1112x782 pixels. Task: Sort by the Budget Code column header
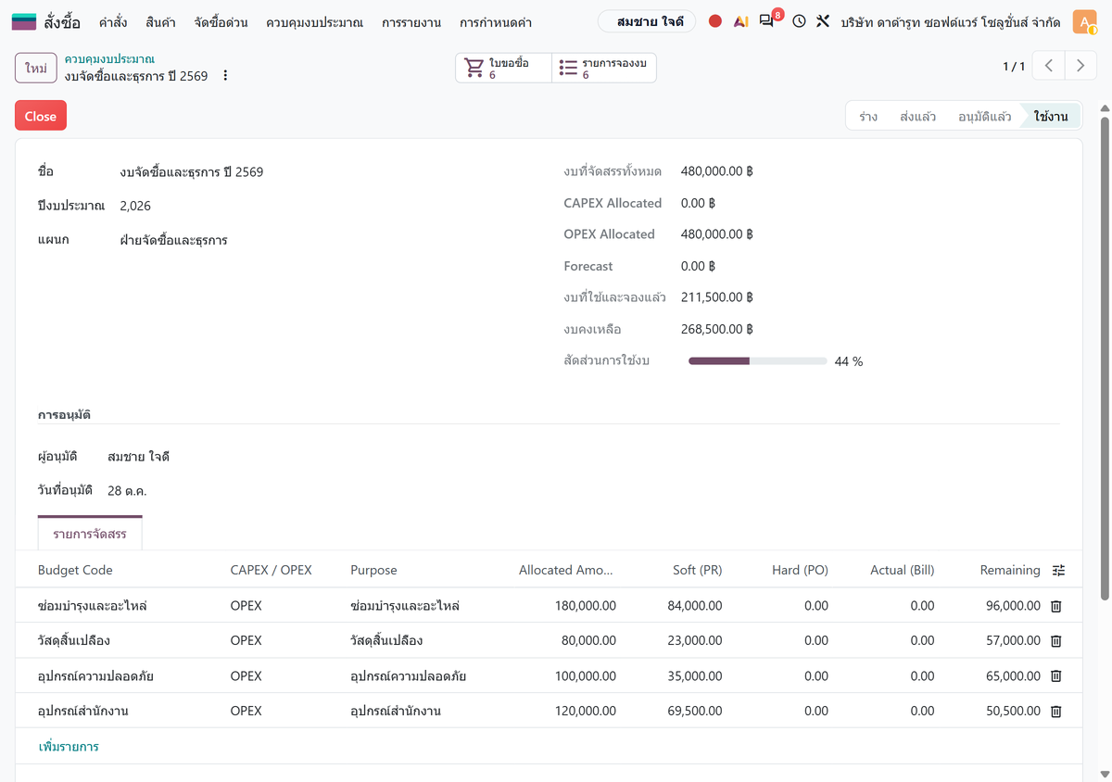point(75,570)
